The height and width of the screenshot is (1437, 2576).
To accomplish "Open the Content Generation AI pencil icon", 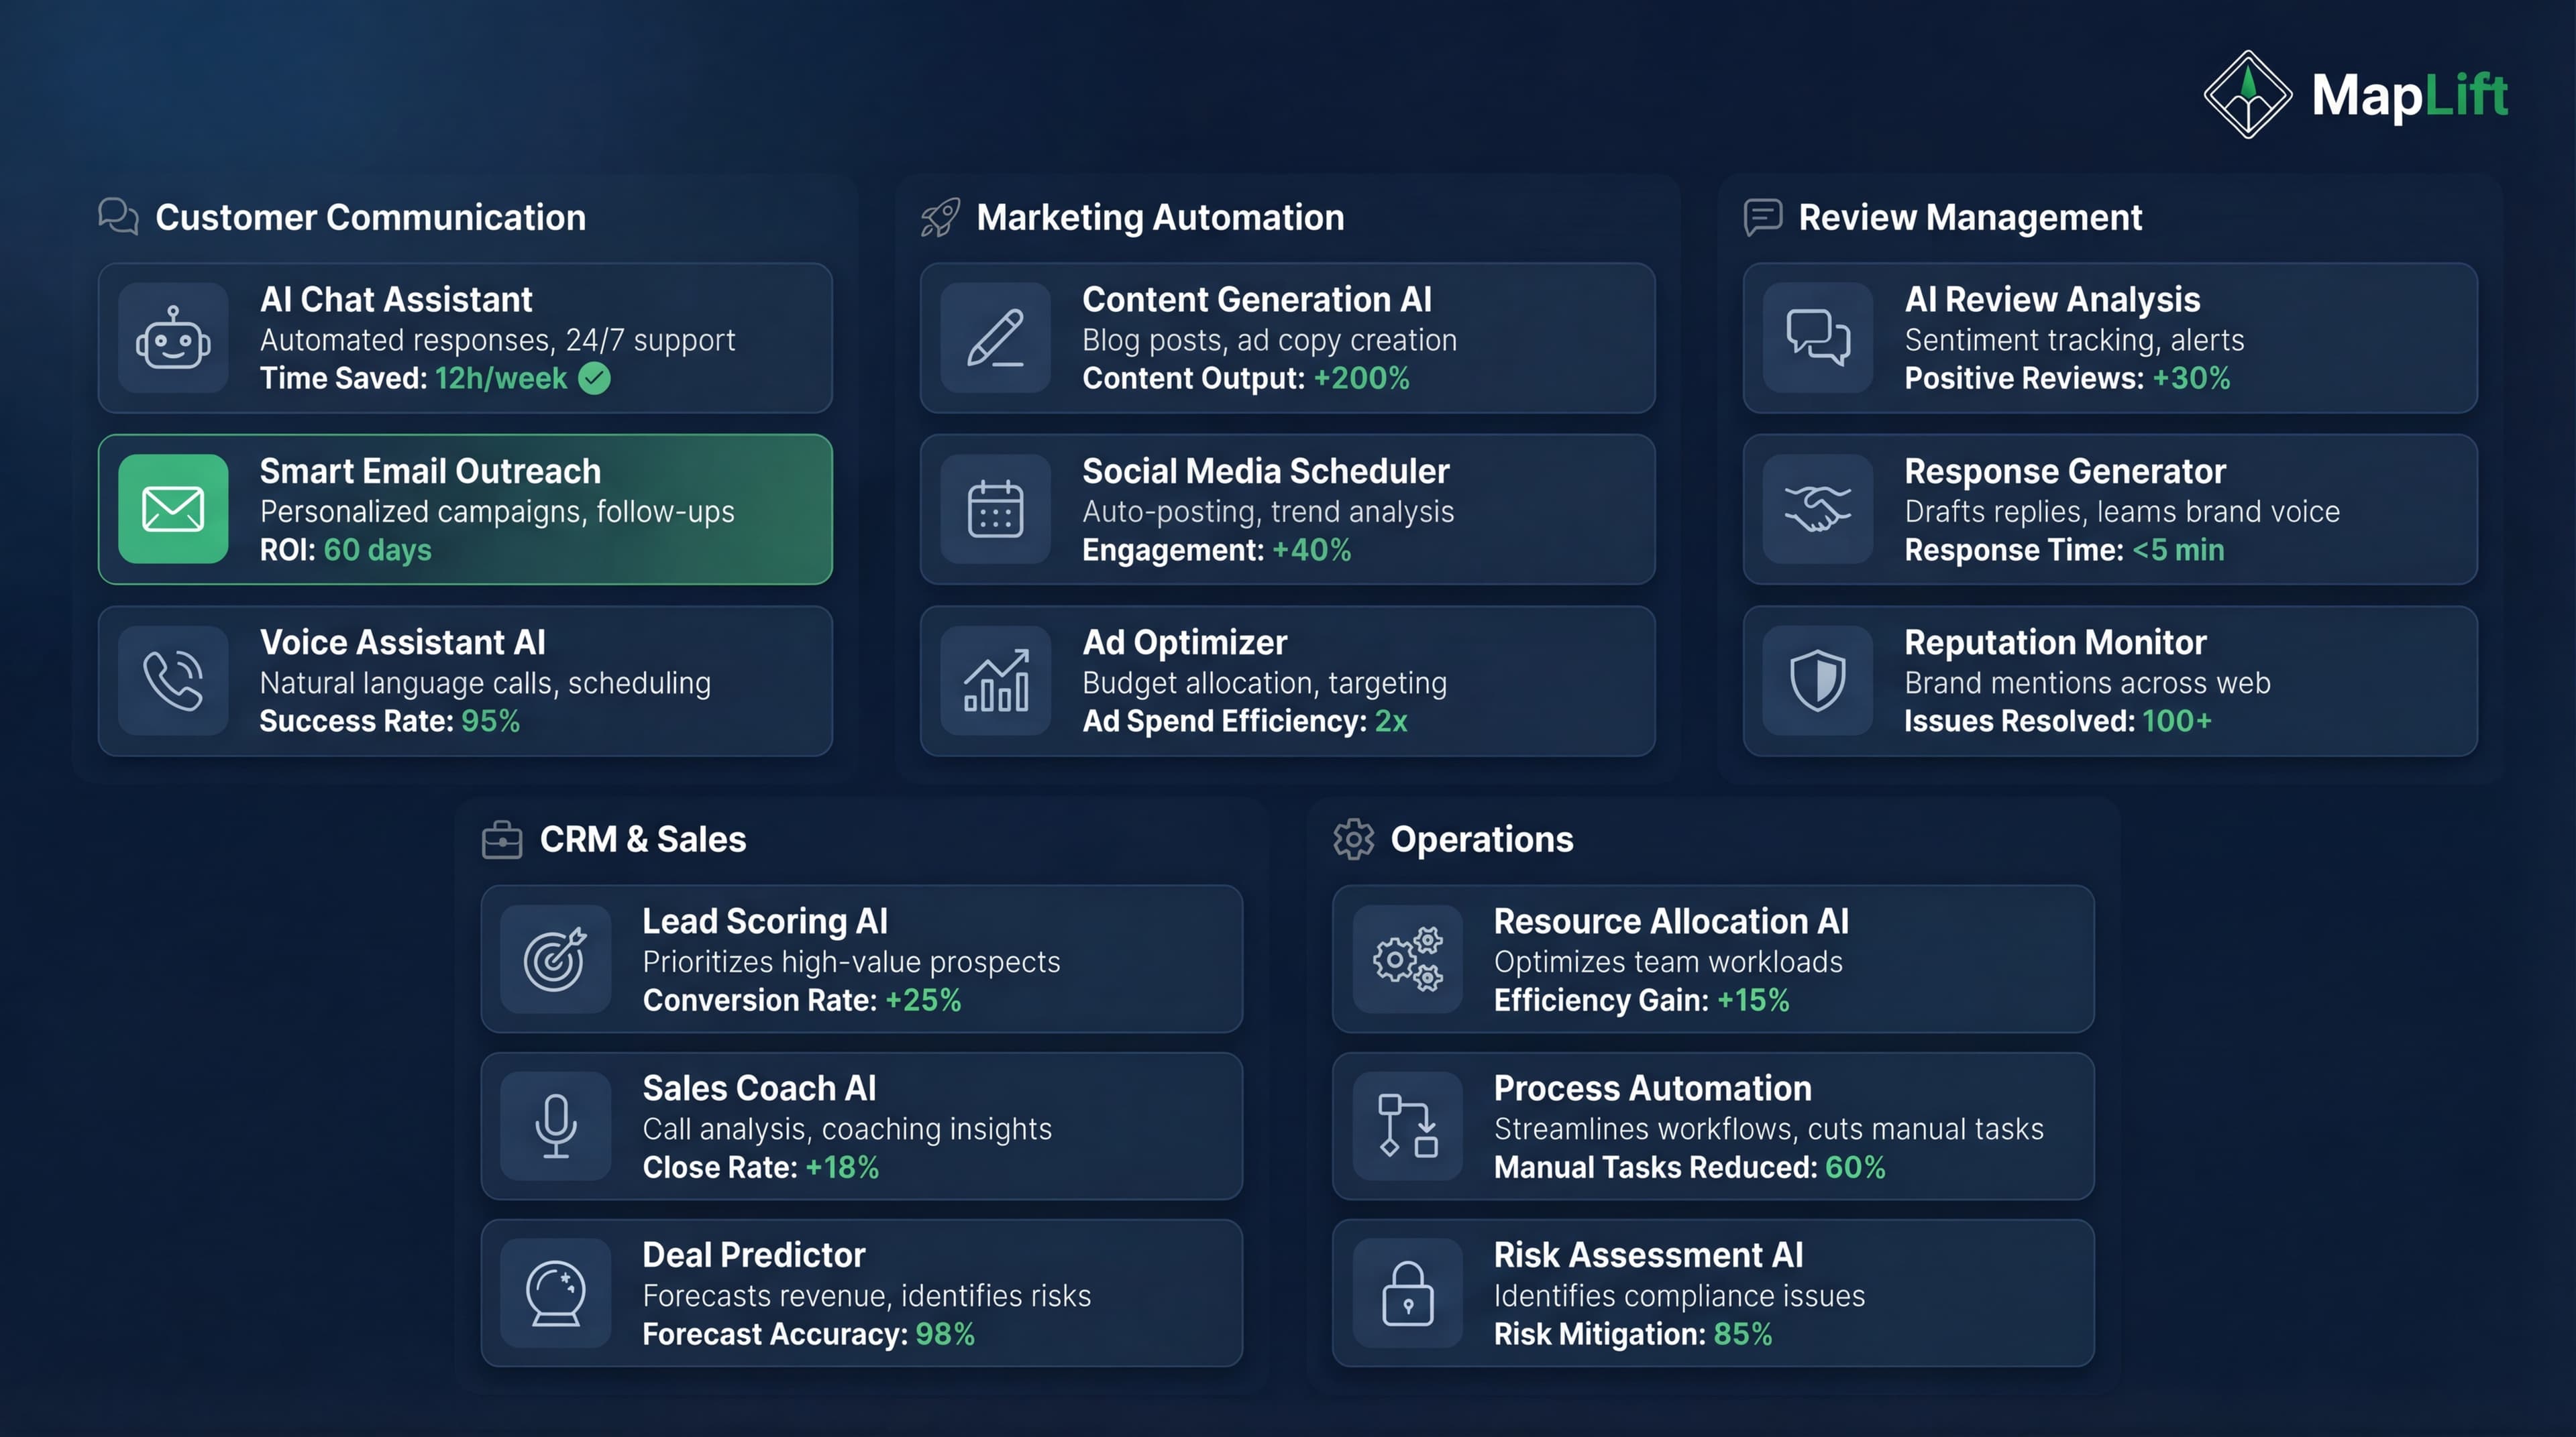I will coord(996,339).
